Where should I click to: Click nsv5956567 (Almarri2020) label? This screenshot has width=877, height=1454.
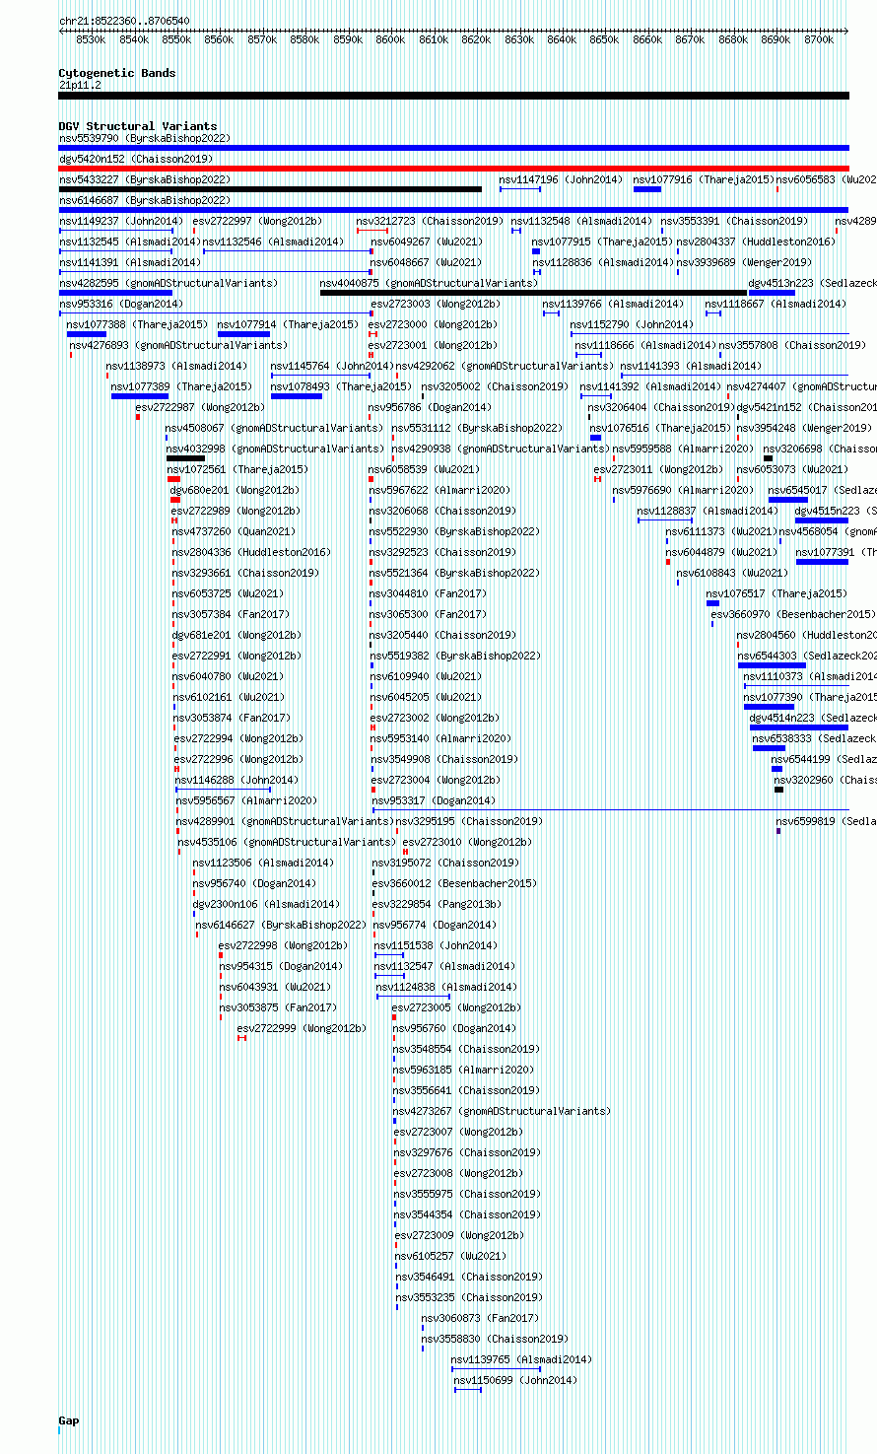point(246,800)
